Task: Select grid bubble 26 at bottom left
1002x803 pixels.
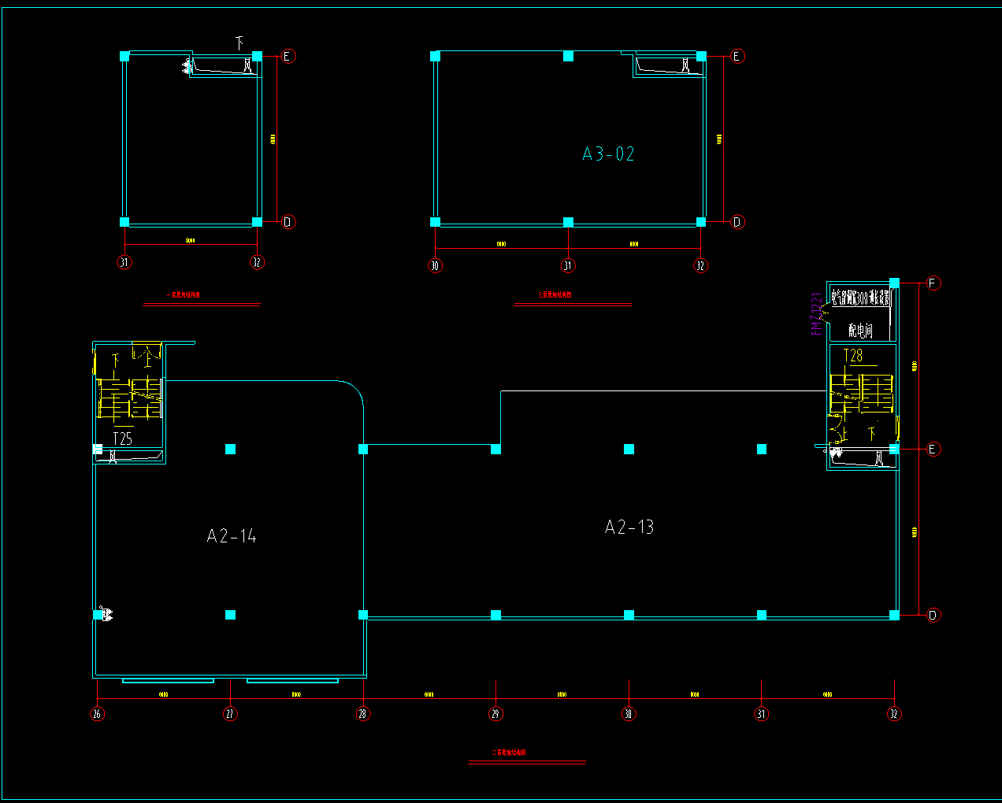Action: coord(98,714)
